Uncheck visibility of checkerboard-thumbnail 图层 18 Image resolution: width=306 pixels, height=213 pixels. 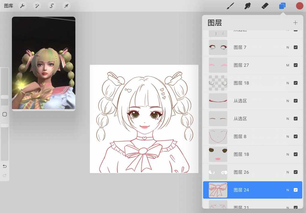click(x=296, y=83)
